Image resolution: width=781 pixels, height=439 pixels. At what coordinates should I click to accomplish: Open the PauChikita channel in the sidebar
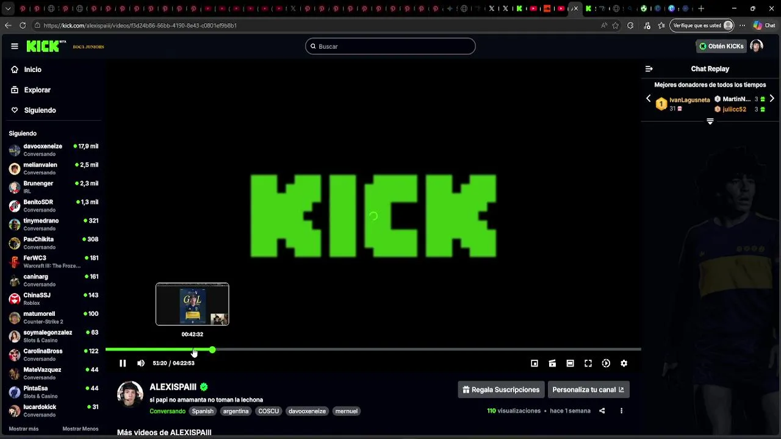pyautogui.click(x=54, y=243)
